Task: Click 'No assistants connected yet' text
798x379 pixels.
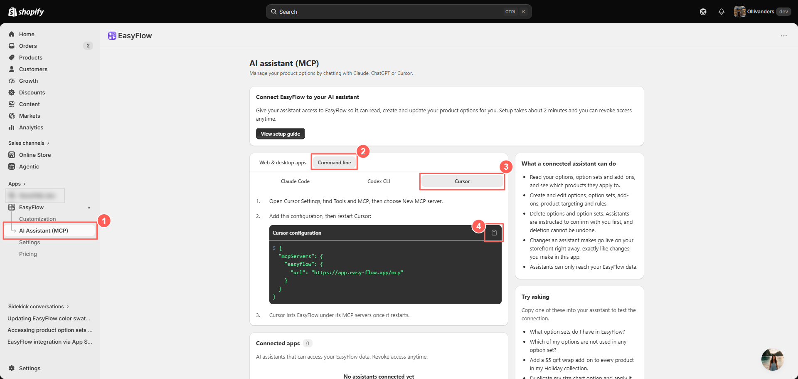Action: pos(379,376)
